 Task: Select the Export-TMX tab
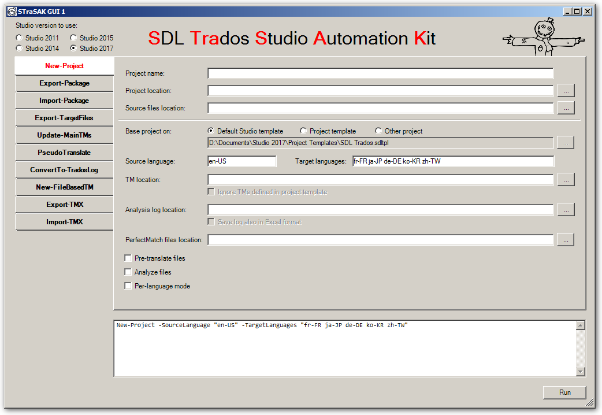[65, 204]
